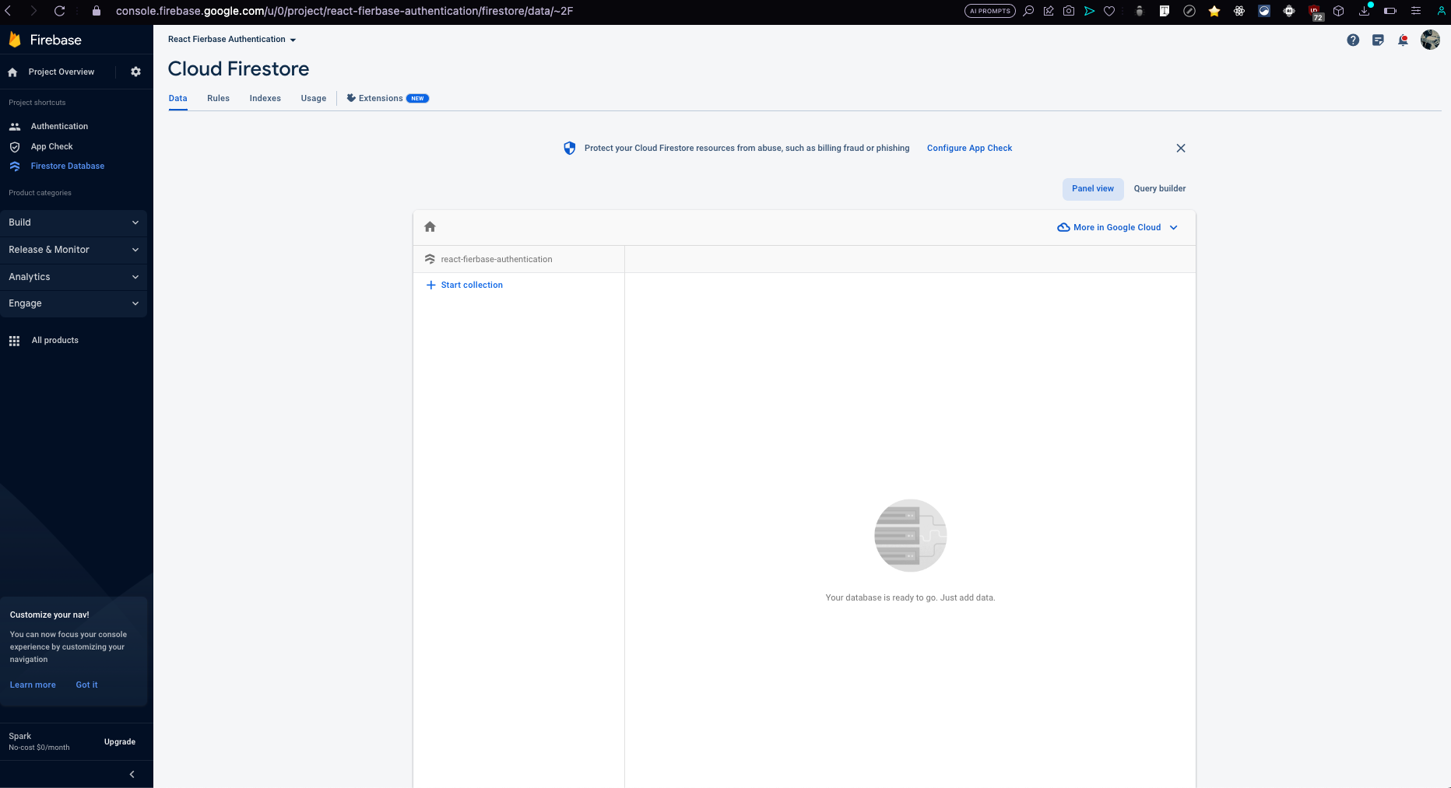Collapse the left navigation sidebar

coord(131,774)
